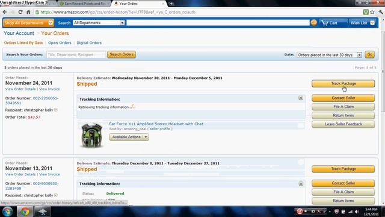The height and width of the screenshot is (217, 385).
Task: Expand Shop All Departments menu
Action: click(28, 23)
